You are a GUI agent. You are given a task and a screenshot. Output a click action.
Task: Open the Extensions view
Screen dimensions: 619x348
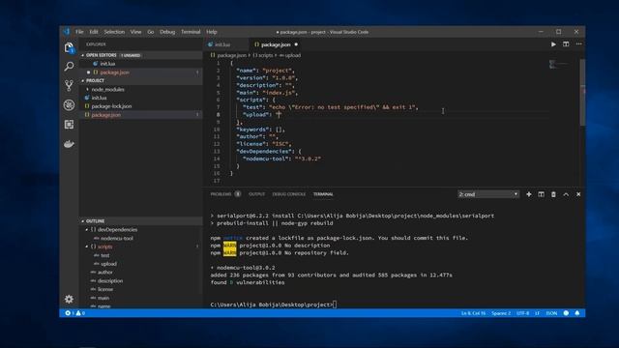click(69, 125)
